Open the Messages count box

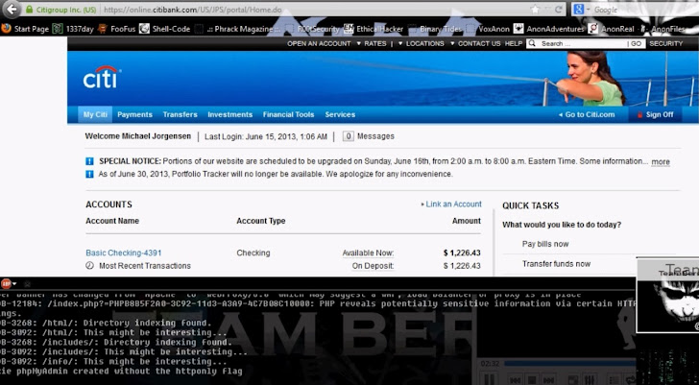click(x=349, y=136)
